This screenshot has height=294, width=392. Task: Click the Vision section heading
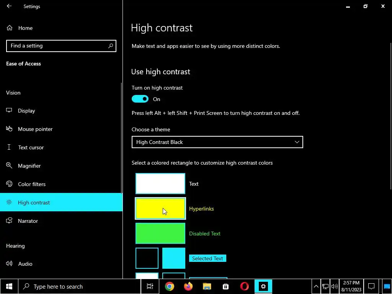13,93
